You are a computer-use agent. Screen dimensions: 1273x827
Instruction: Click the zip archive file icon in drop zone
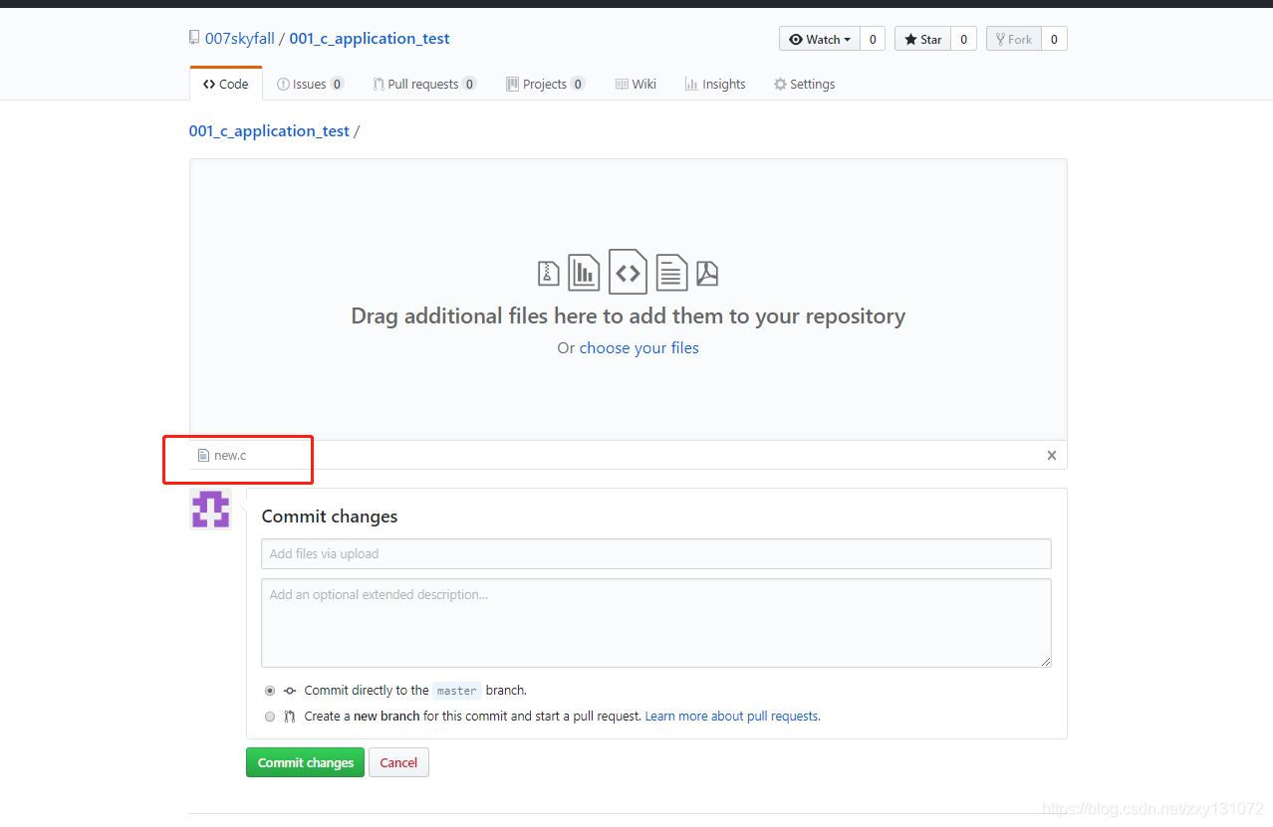click(548, 273)
